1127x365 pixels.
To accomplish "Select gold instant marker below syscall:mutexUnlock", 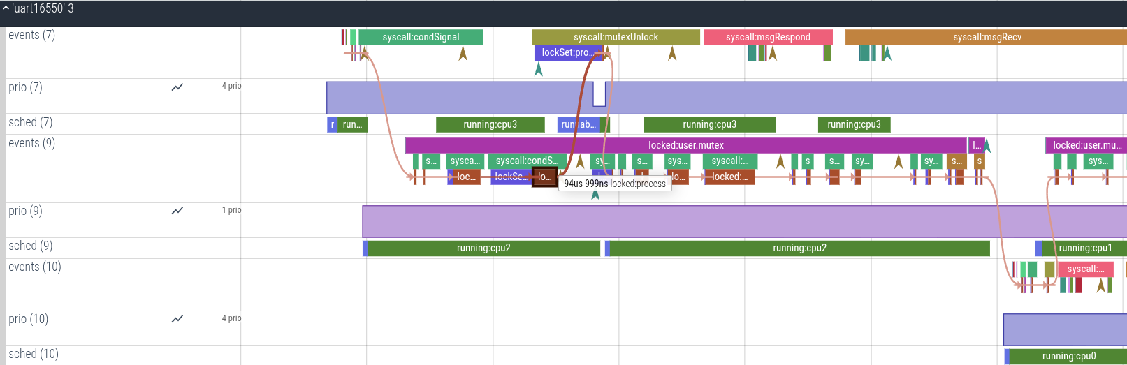I will pyautogui.click(x=672, y=54).
